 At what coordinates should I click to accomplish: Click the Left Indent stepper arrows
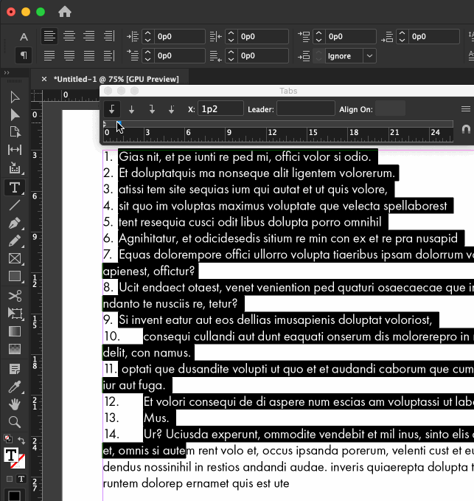pos(147,36)
